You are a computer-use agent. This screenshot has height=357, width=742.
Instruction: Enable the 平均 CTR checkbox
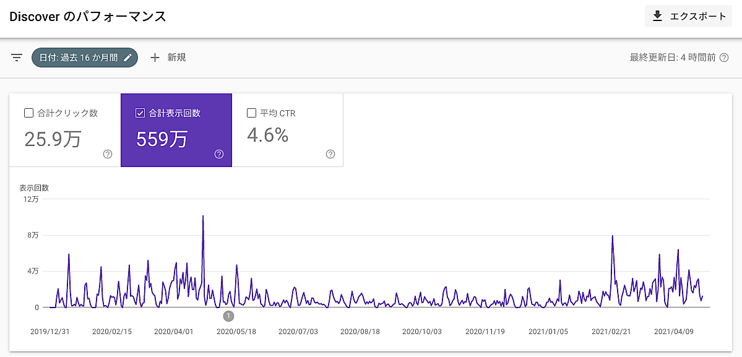(251, 113)
